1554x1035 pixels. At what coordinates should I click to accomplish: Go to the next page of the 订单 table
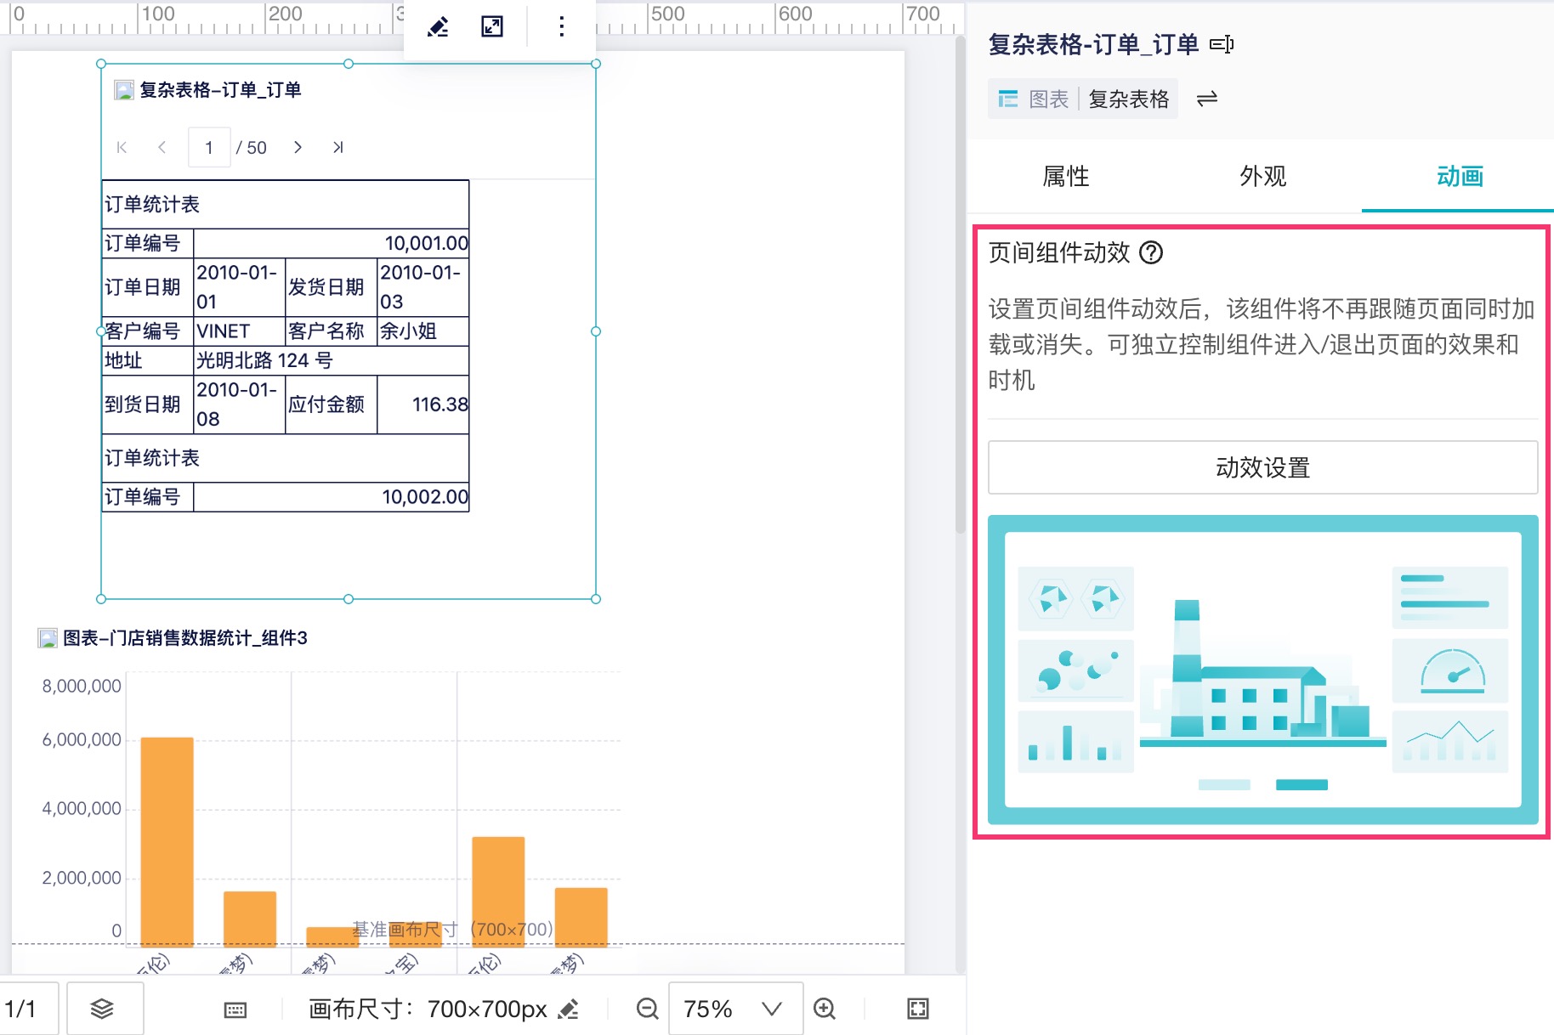pyautogui.click(x=298, y=146)
